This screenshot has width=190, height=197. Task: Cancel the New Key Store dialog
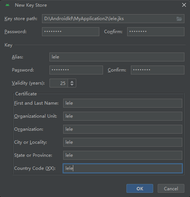coord(171,188)
